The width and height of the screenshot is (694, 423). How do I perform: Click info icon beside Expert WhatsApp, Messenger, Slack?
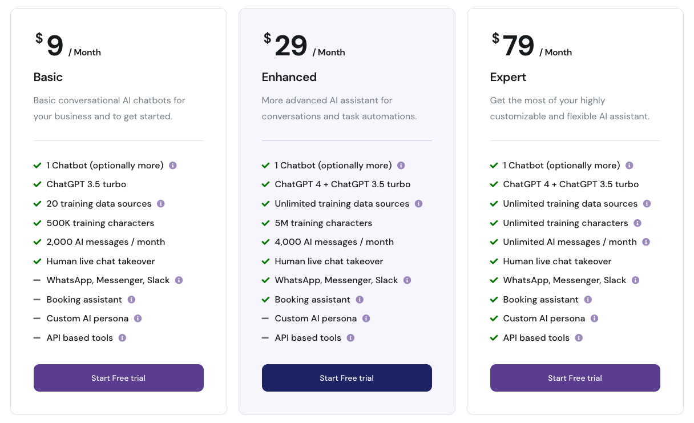[636, 280]
